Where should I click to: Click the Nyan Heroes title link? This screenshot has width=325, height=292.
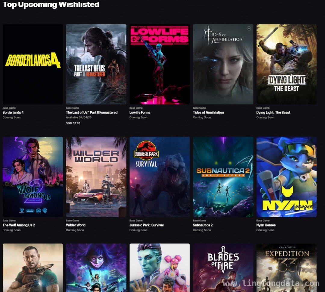266,225
